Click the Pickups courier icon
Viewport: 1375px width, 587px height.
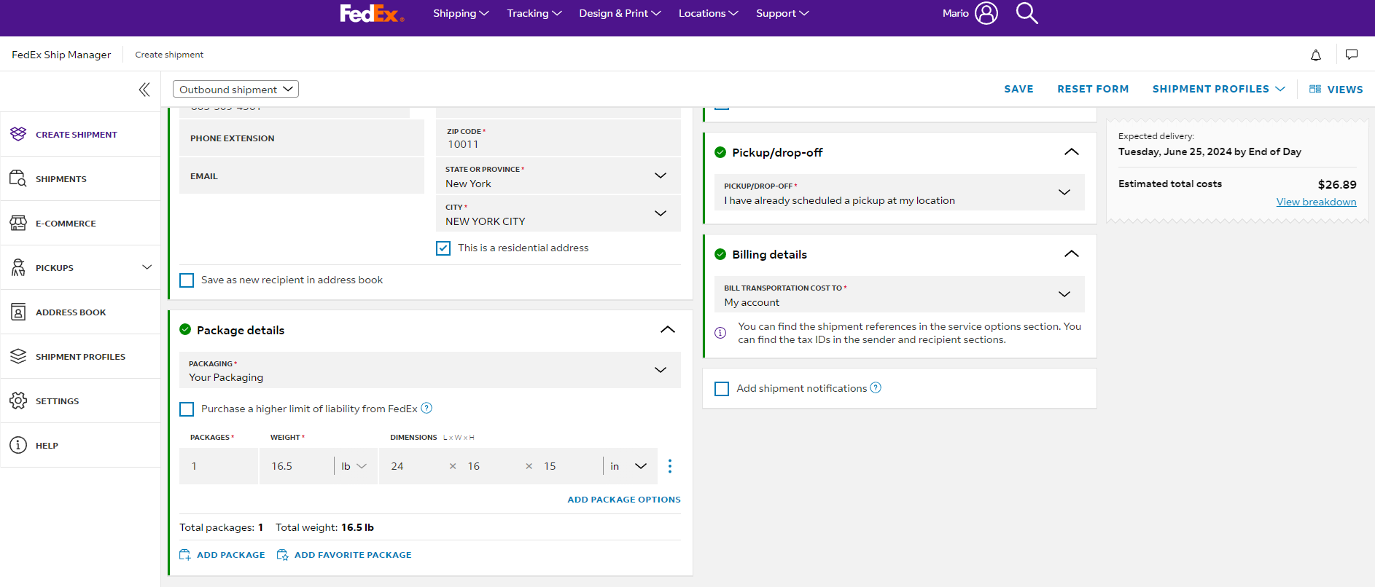coord(18,267)
